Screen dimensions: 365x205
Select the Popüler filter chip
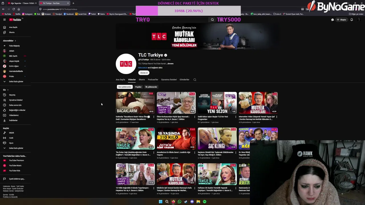point(138,87)
